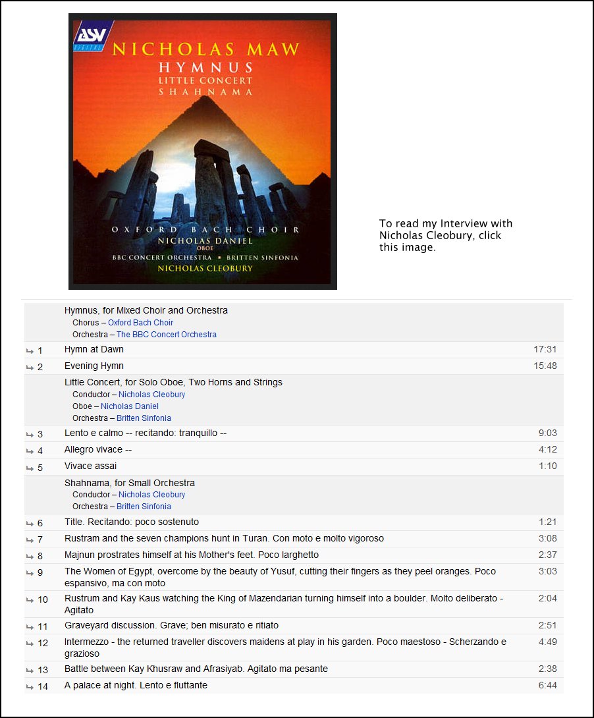This screenshot has height=718, width=594.
Task: Click Battle between Kay Khusraw and Afrasiyab
Action: (x=196, y=669)
